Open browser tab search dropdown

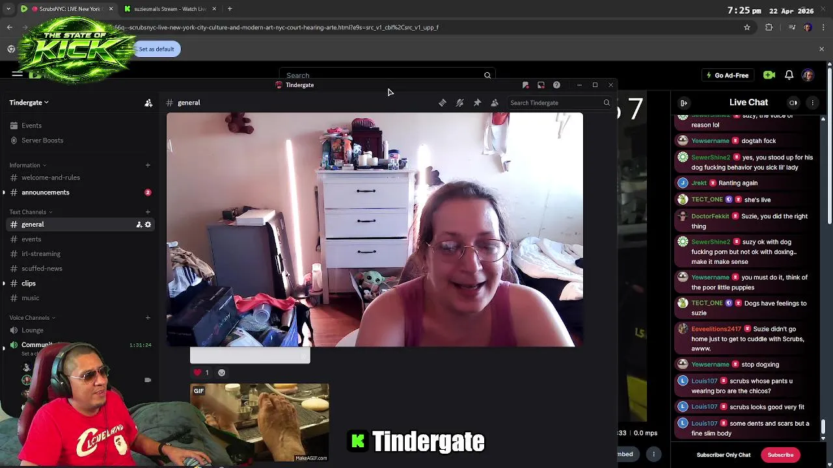coord(8,9)
